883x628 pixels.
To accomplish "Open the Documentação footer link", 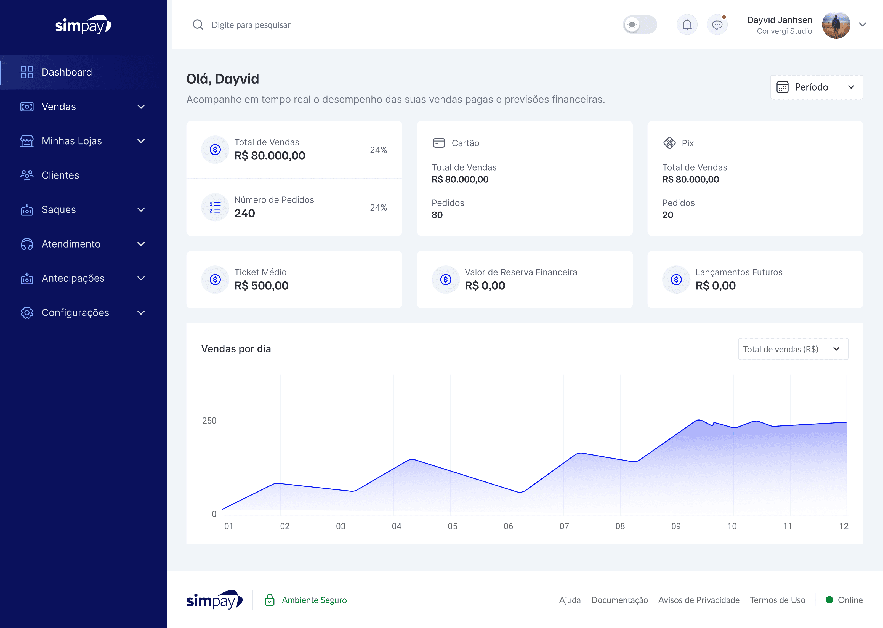I will point(619,600).
